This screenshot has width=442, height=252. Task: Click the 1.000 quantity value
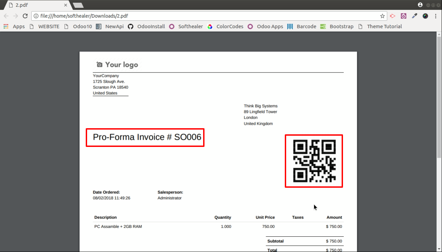[x=226, y=226]
